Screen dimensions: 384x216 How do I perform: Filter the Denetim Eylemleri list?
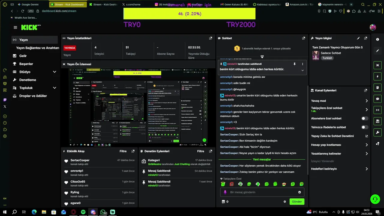(201, 151)
